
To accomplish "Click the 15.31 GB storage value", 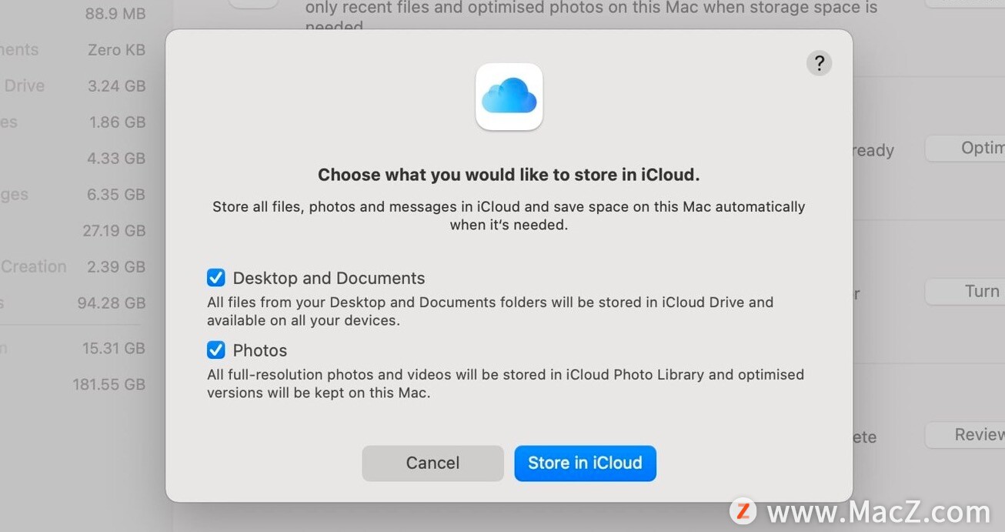I will [x=114, y=349].
